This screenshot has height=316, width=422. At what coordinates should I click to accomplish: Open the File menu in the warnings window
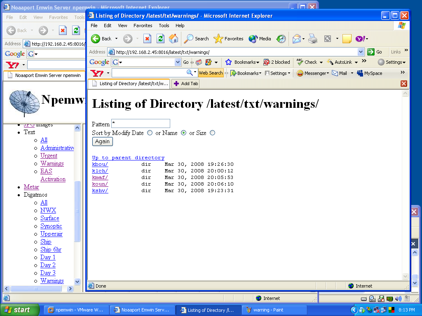[94, 26]
